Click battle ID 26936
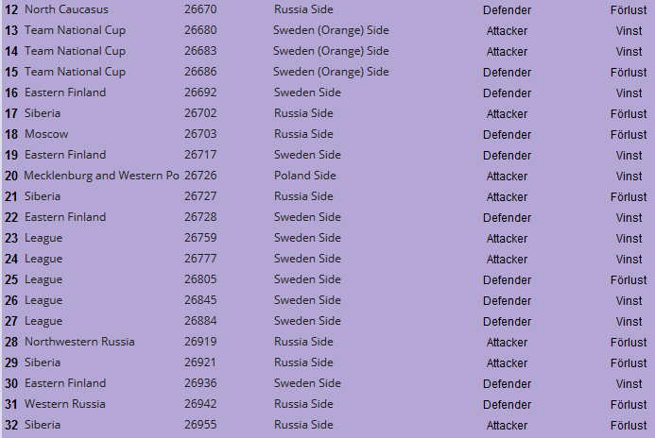Viewport: 655px width, 438px height. coord(200,383)
